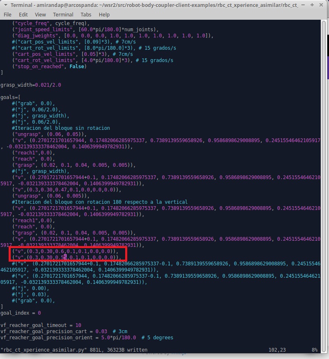Open the File menu
The image size is (329, 359).
click(7, 14)
